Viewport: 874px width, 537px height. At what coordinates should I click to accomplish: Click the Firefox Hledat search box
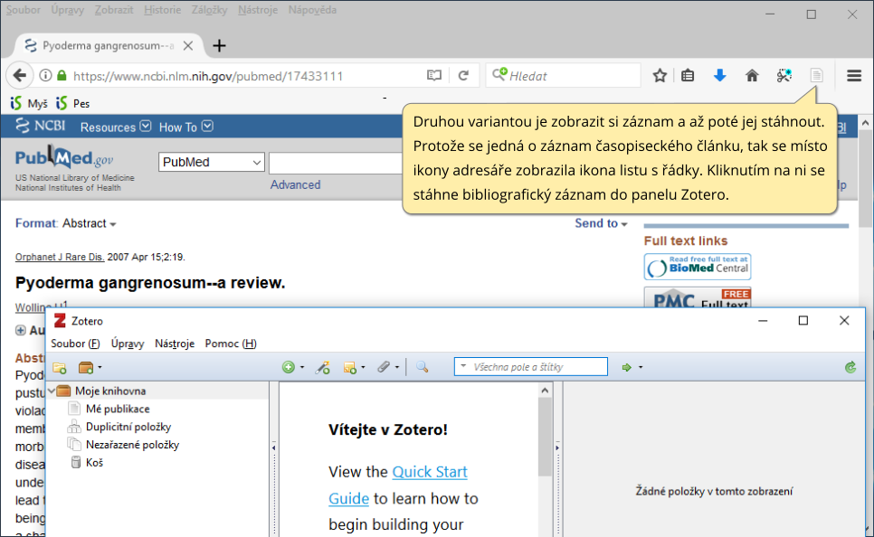pyautogui.click(x=563, y=75)
